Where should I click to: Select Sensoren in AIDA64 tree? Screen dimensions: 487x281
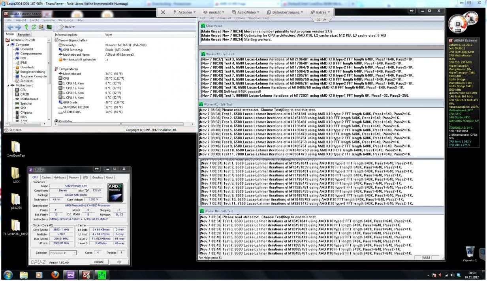[24, 81]
